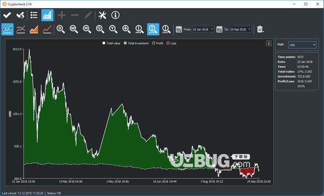Toggle the Total value legend checkbox

click(x=104, y=43)
